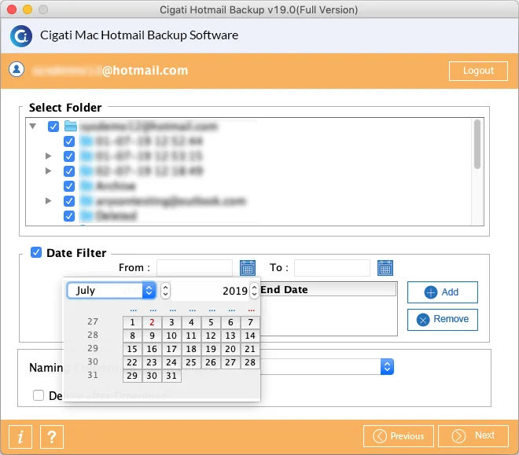519x455 pixels.
Task: Click the To date input field
Action: pos(332,268)
